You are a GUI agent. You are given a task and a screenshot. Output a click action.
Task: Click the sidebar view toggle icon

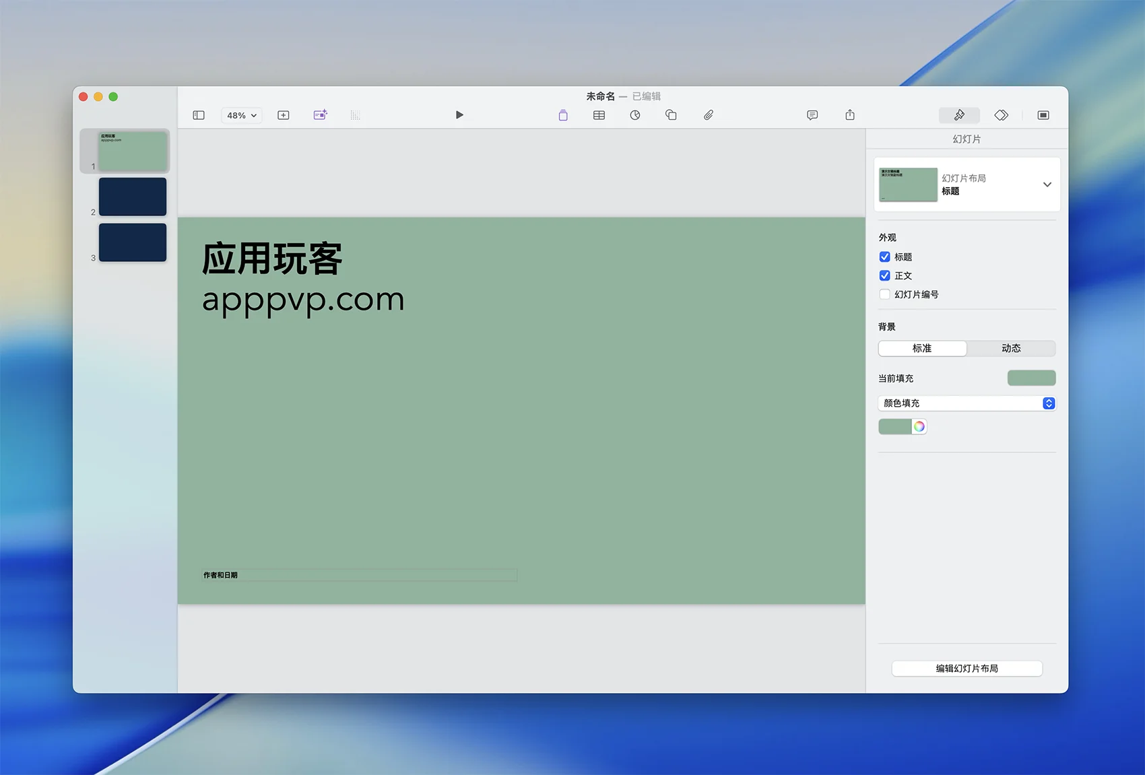click(x=199, y=115)
